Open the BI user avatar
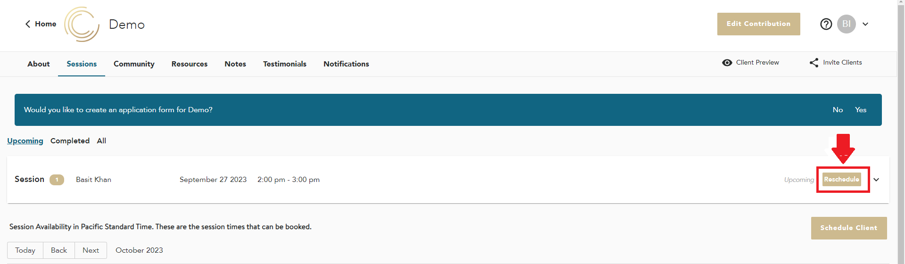Image resolution: width=905 pixels, height=264 pixels. [x=846, y=24]
